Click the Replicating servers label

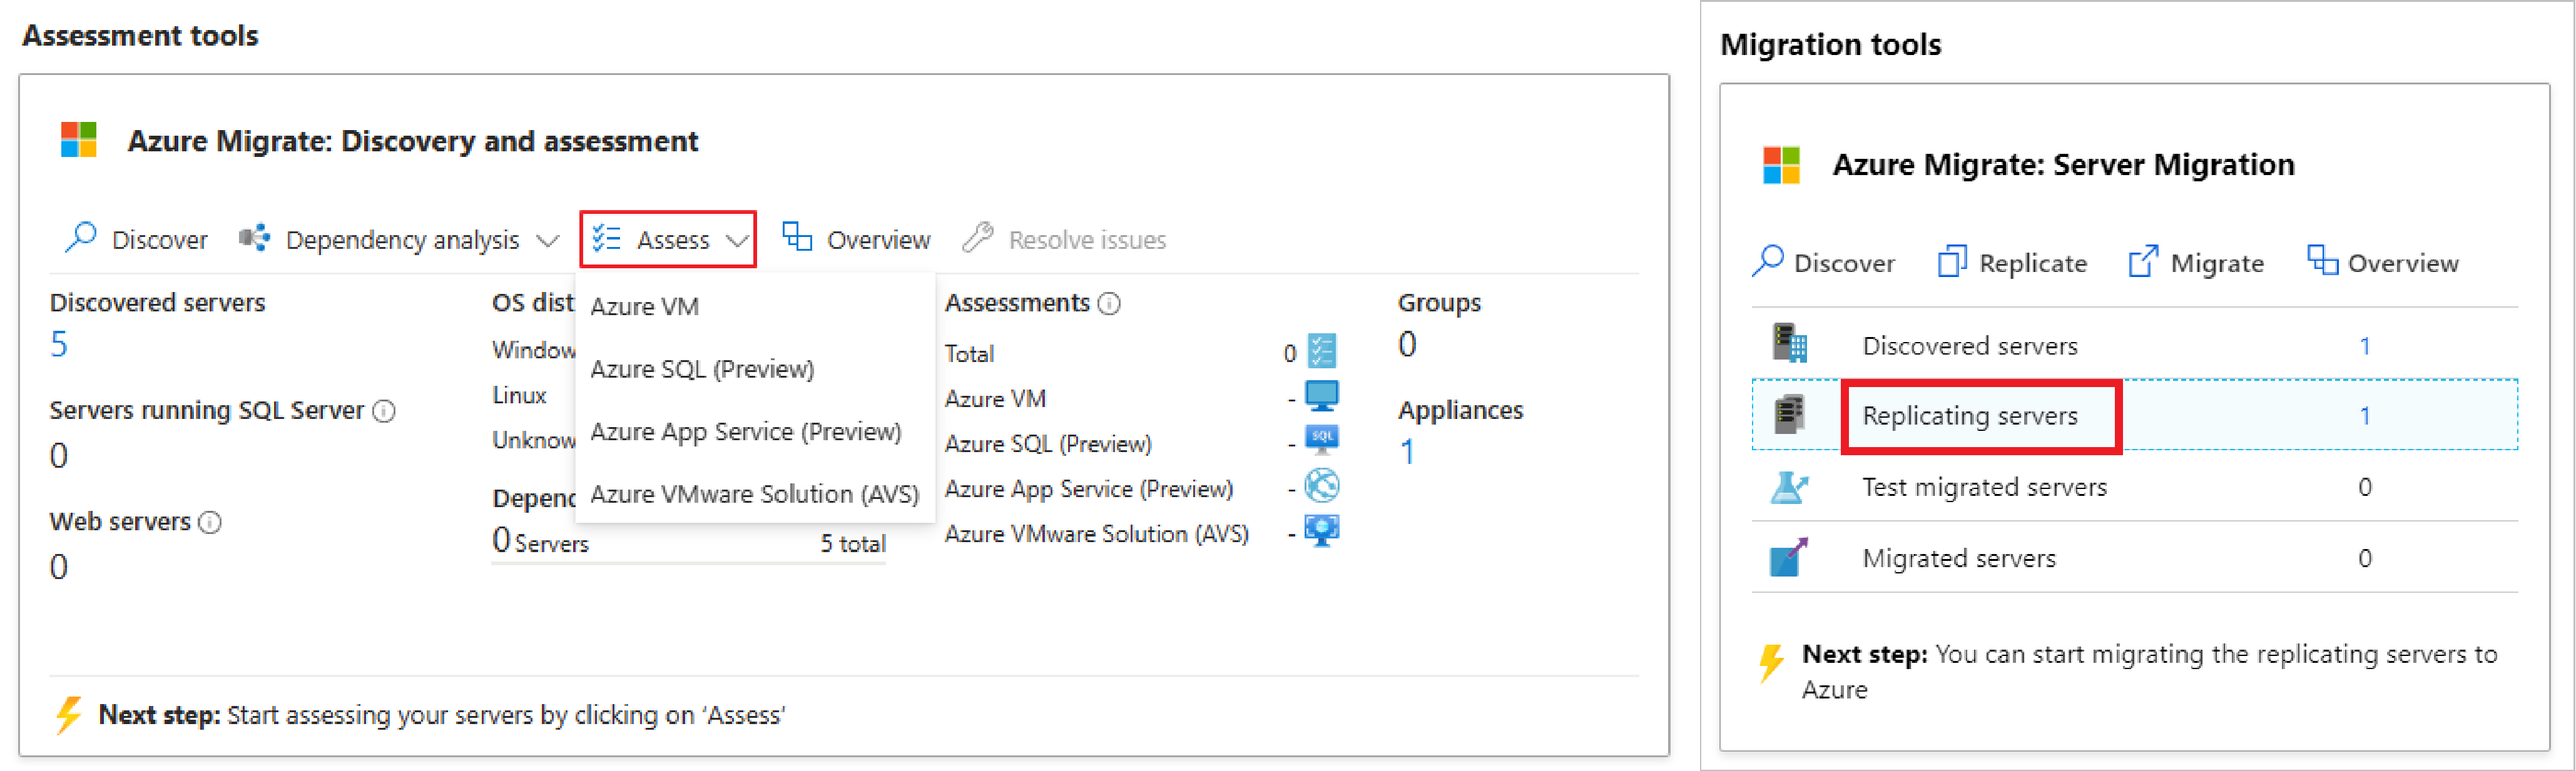click(1969, 416)
